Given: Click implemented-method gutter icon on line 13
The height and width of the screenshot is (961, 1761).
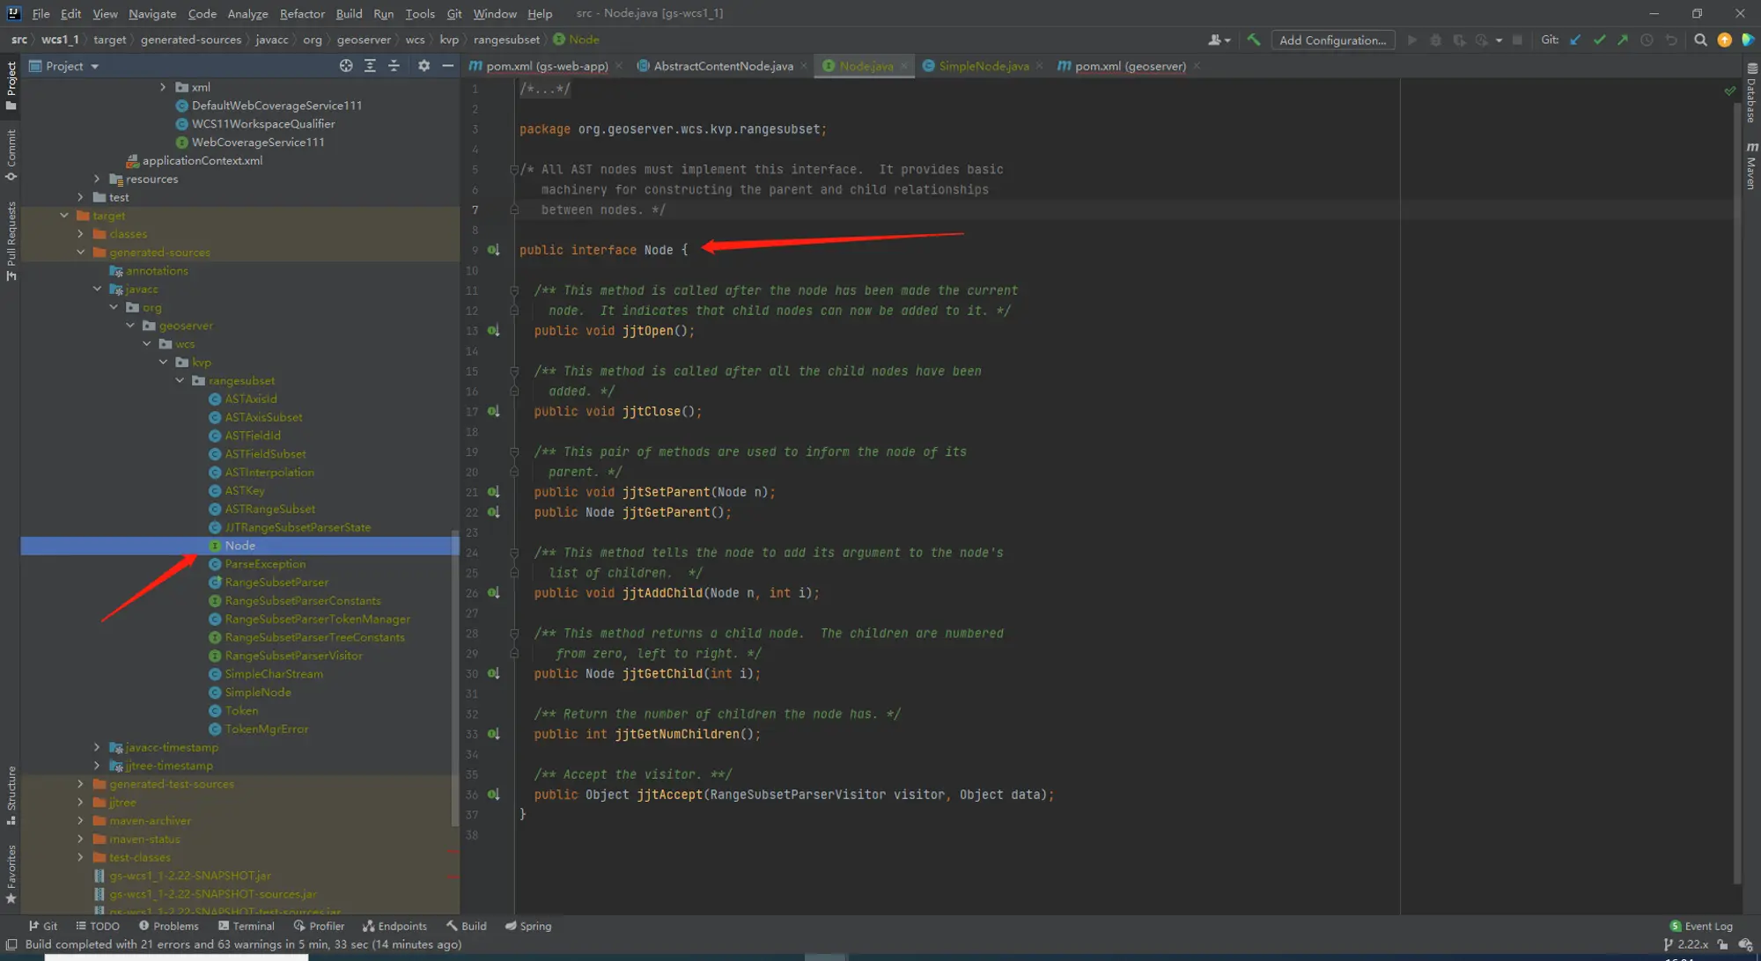Looking at the screenshot, I should [494, 331].
